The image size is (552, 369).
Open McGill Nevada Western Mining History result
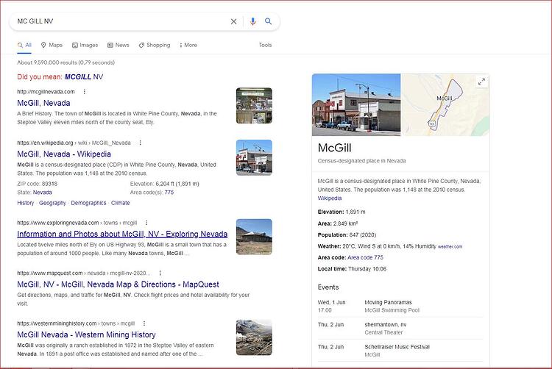coord(86,334)
